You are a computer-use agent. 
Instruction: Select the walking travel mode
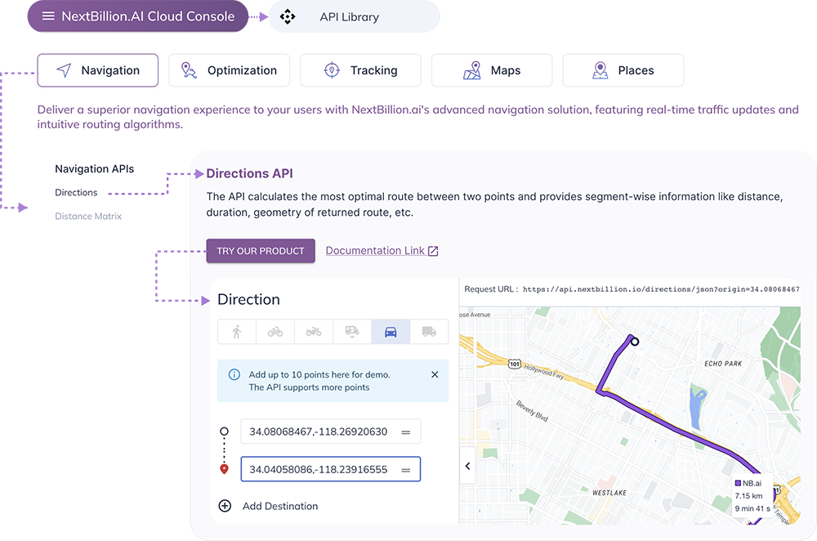(237, 331)
